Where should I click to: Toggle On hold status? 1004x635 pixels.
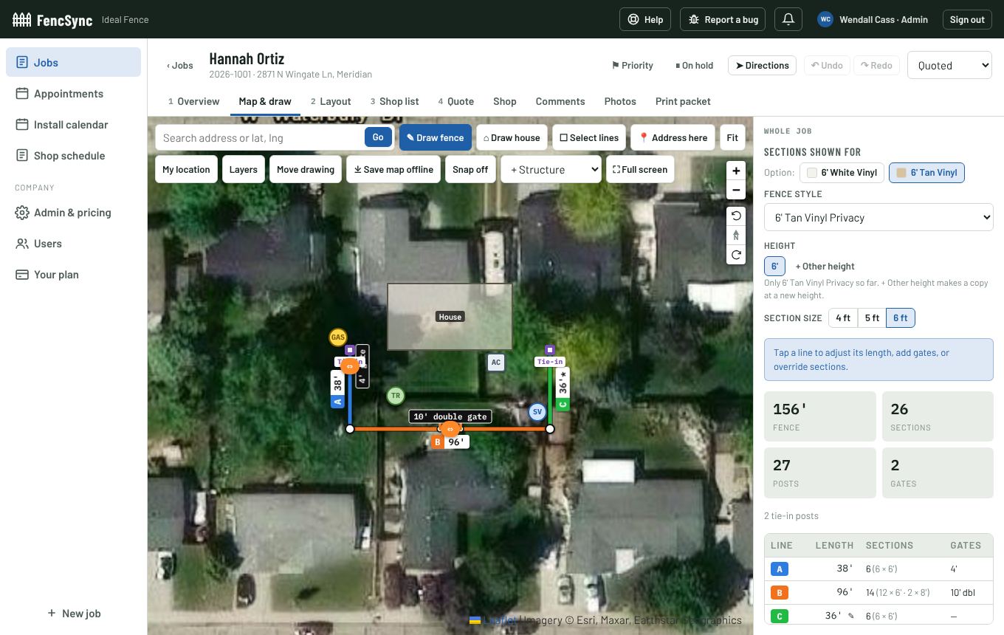tap(695, 65)
